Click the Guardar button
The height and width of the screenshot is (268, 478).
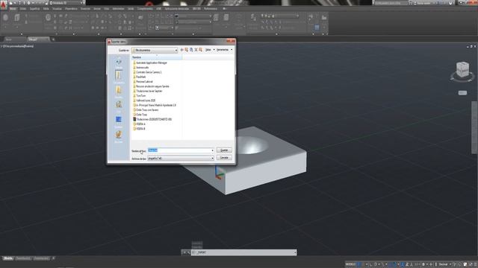pyautogui.click(x=224, y=150)
